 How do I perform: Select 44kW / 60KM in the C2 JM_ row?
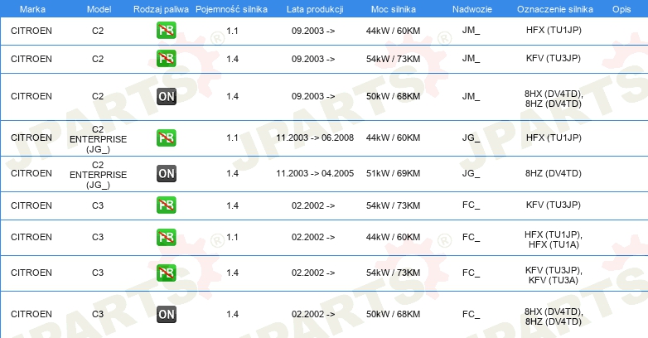[393, 31]
